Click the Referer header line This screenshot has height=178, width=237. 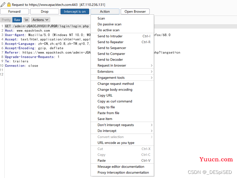point(48,53)
